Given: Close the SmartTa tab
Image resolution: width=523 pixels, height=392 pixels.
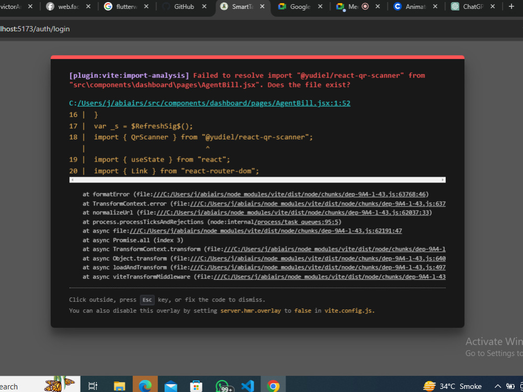Looking at the screenshot, I should (262, 6).
